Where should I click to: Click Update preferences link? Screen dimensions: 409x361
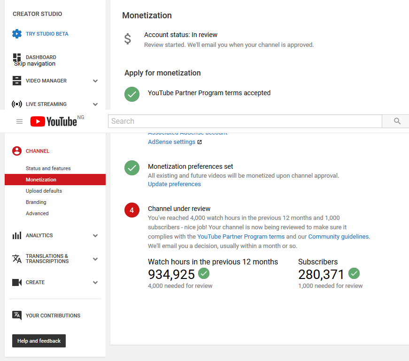(174, 184)
